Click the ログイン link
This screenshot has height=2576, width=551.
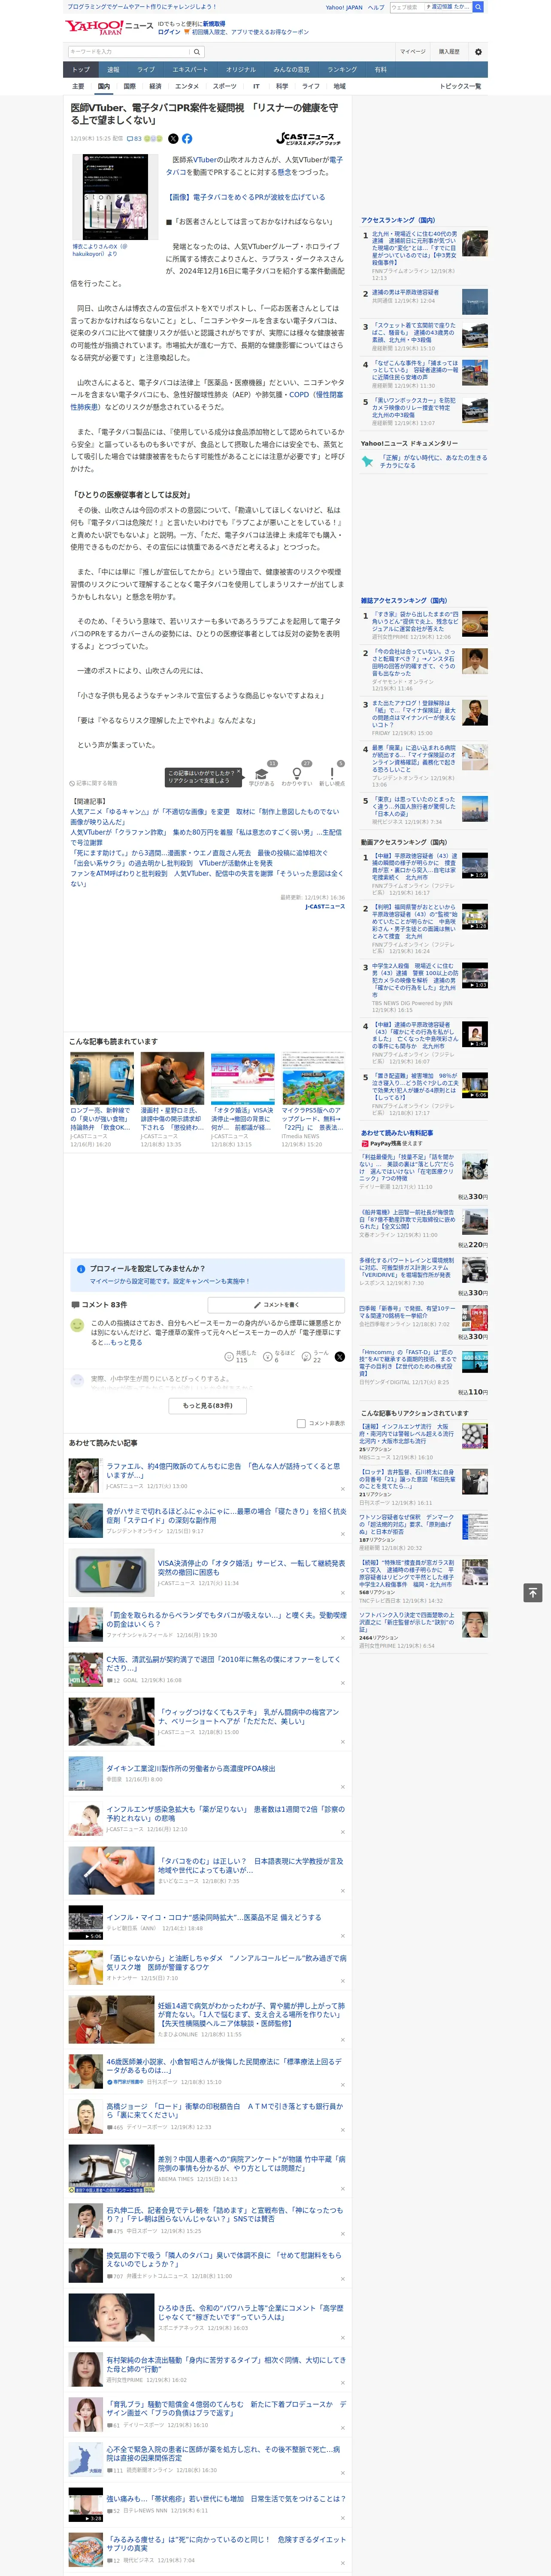click(x=169, y=32)
